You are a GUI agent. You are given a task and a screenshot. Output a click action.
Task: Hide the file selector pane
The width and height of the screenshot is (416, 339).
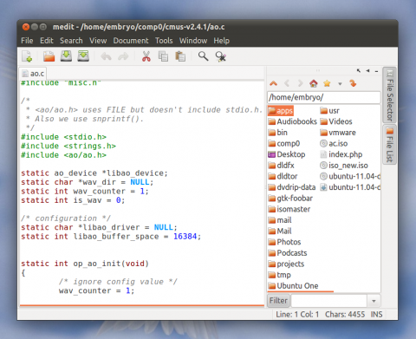click(376, 71)
